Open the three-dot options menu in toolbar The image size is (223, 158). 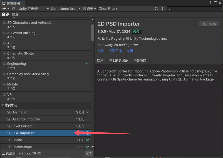[x=163, y=9]
